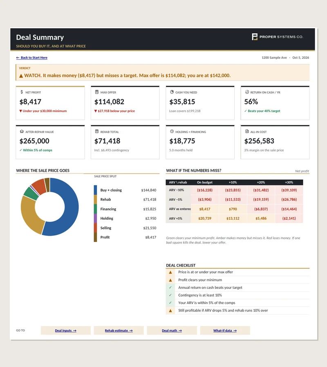
Task: Click the red-orange Selling donut segment
Action: click(39, 186)
